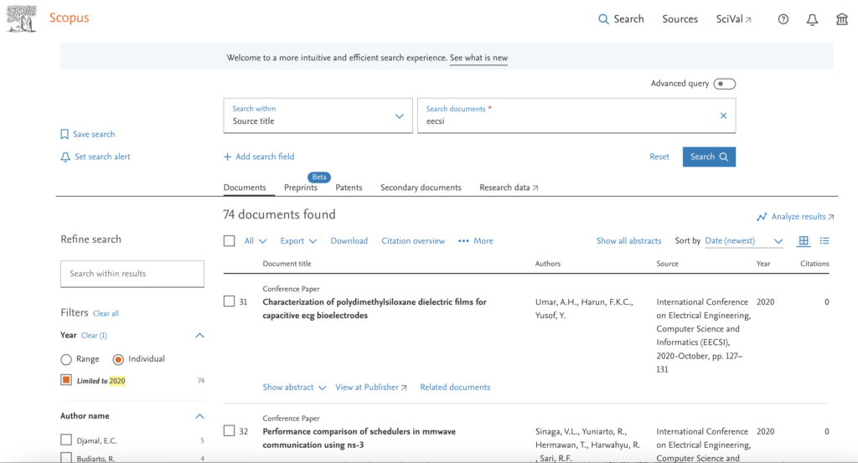Click the help question mark icon
858x463 pixels.
point(783,19)
